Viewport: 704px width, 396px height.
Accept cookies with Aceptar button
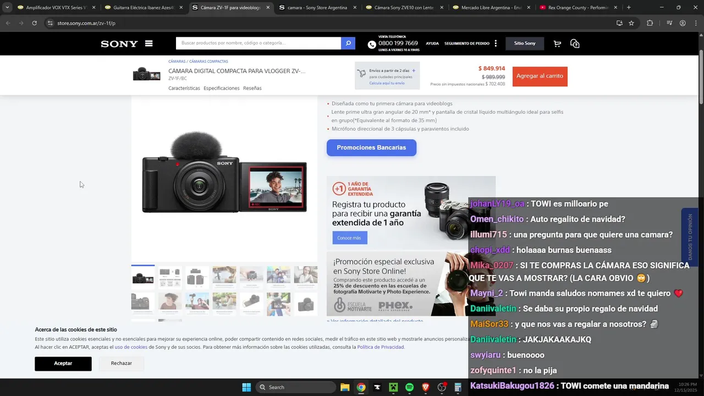tap(63, 364)
